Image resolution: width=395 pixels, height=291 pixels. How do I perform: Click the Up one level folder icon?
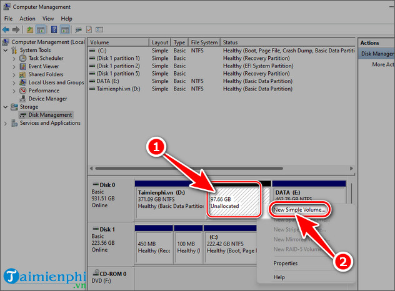[x=30, y=30]
